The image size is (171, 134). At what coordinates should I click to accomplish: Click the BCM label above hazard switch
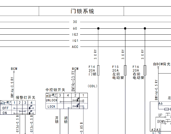pyautogui.click(x=14, y=69)
